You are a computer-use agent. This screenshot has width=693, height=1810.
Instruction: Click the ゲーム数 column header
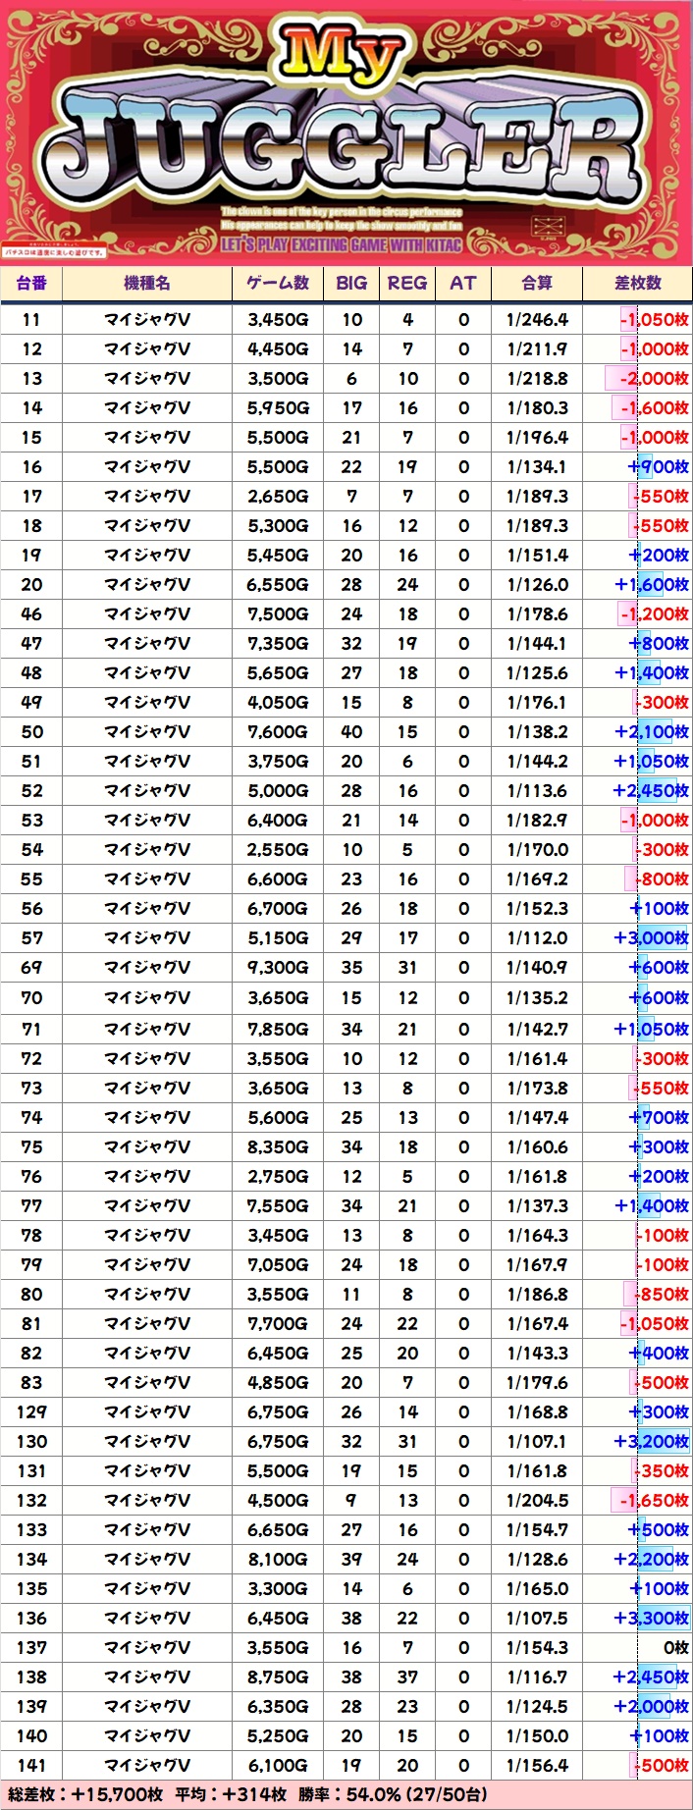[278, 283]
